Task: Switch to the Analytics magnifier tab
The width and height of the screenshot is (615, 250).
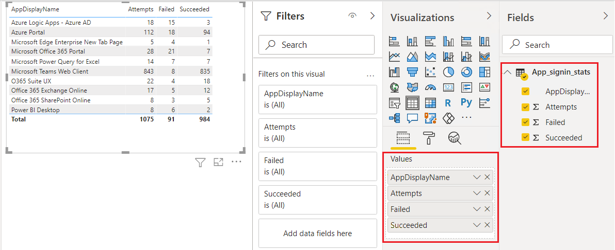Action: point(455,138)
